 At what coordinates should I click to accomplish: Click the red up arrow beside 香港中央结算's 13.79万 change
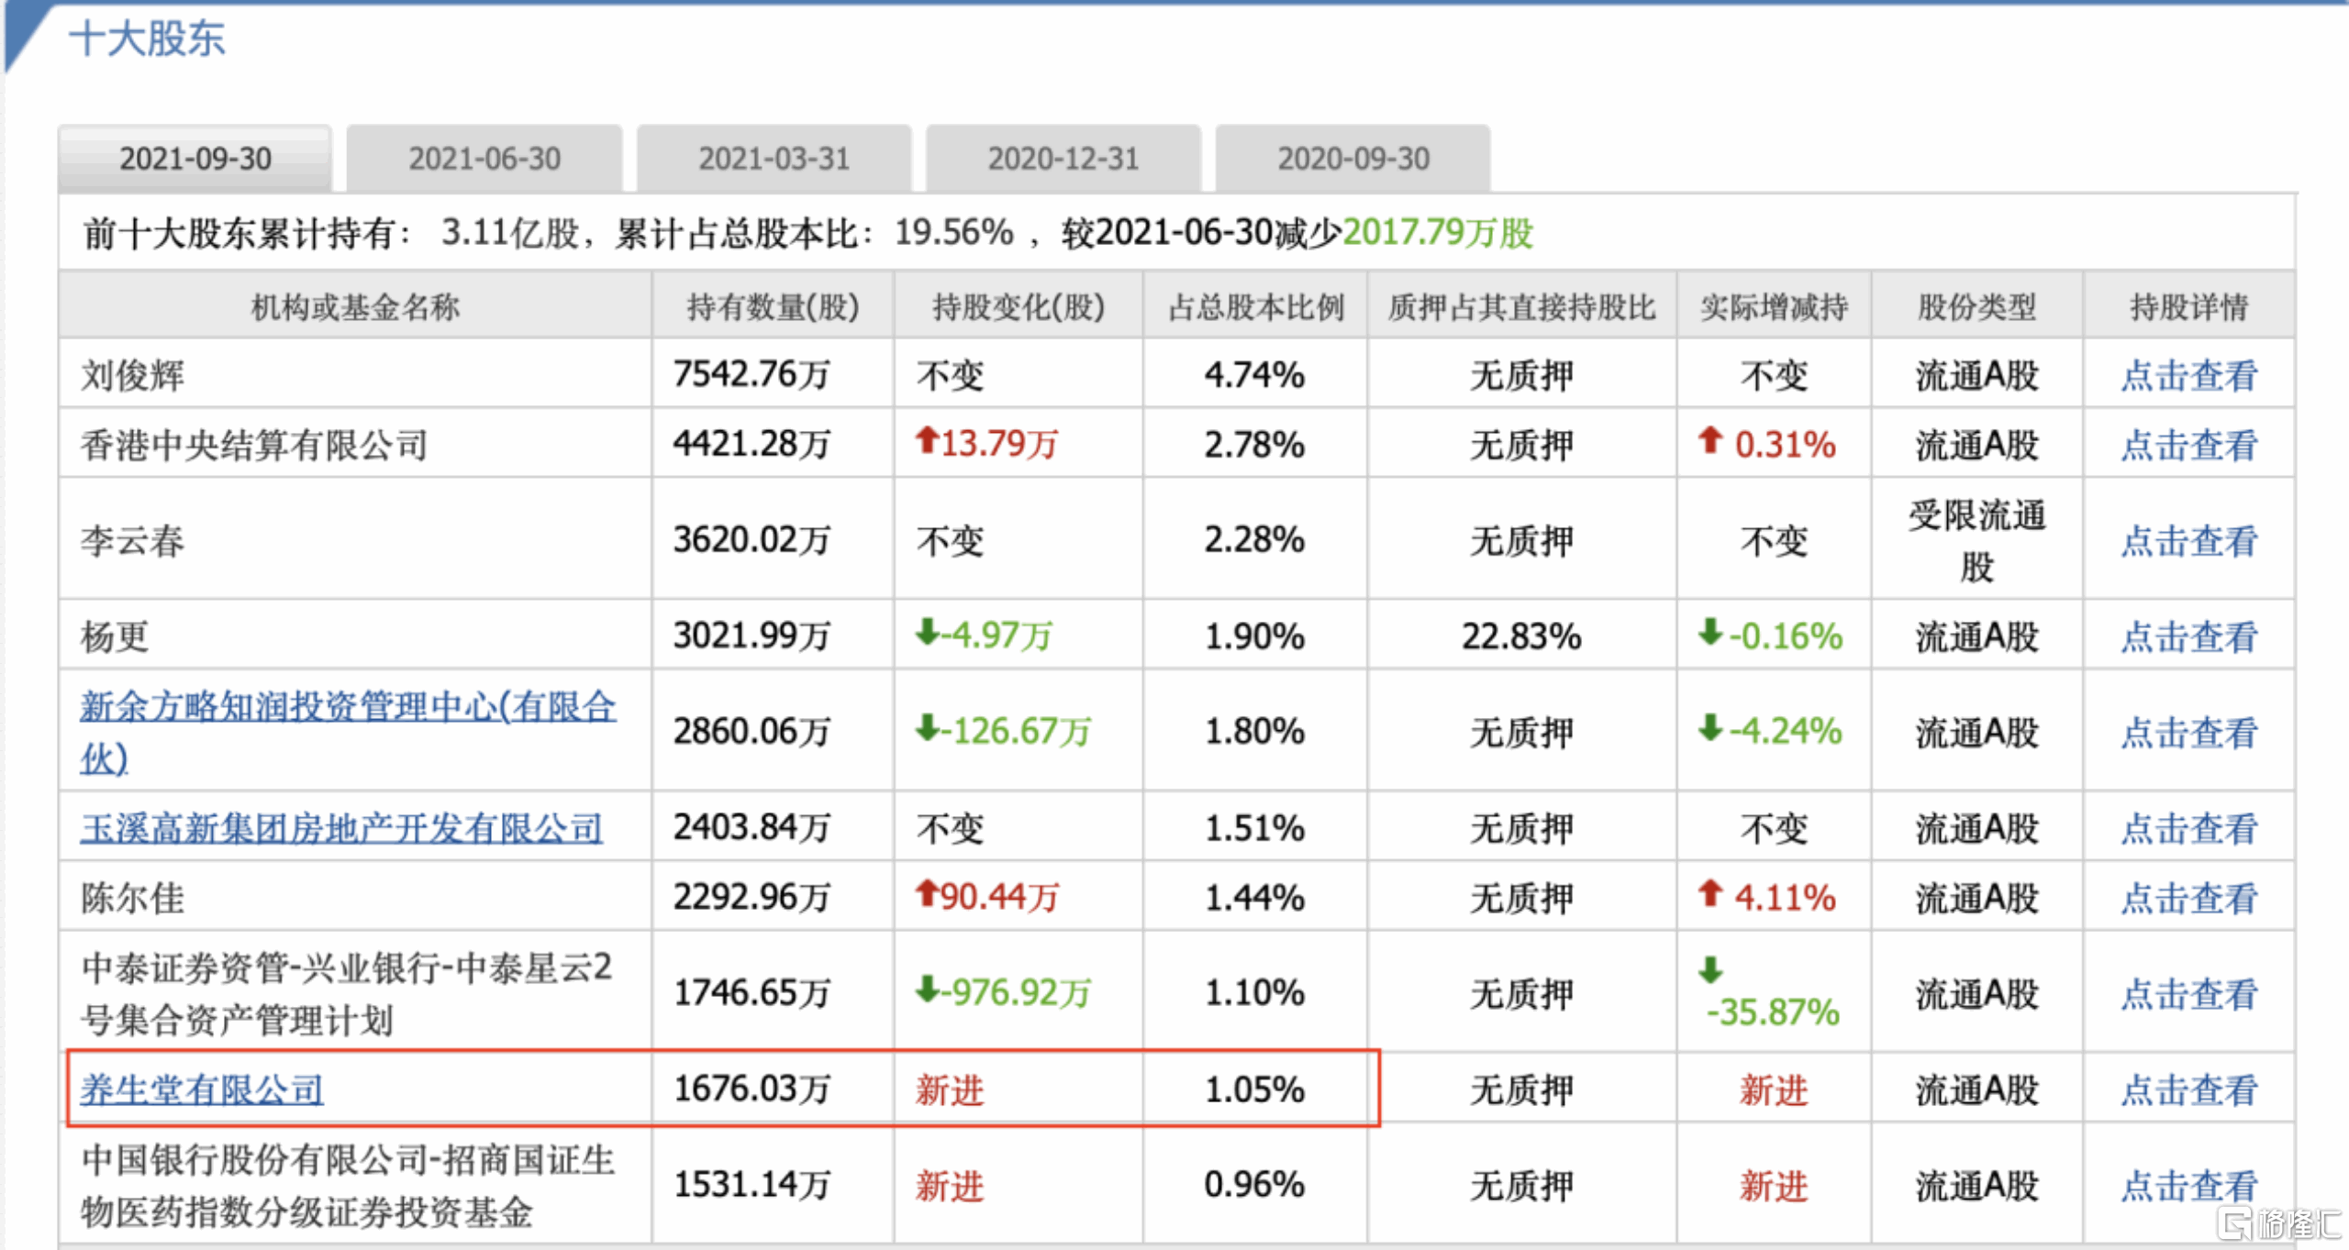927,445
